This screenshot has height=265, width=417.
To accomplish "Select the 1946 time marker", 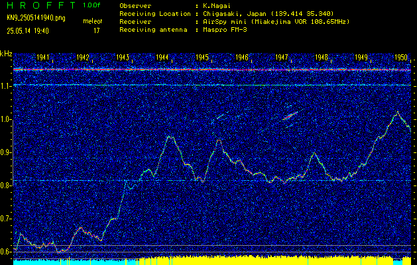I will (242, 57).
